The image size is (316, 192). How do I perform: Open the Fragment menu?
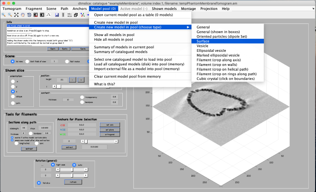click(34, 9)
